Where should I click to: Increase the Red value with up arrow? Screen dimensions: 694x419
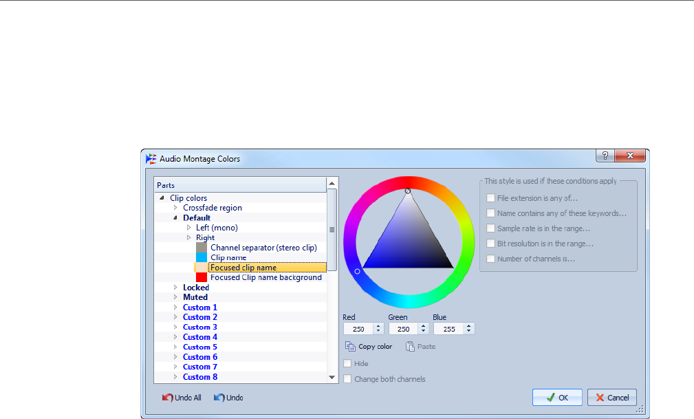coord(378,326)
